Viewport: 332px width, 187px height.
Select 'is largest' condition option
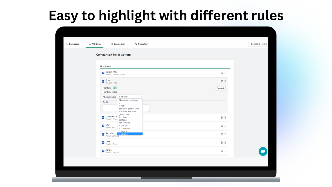(x=130, y=131)
